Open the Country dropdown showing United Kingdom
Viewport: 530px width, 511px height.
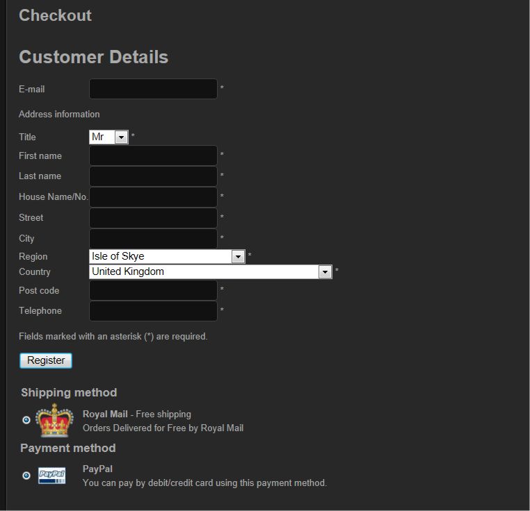pos(211,271)
